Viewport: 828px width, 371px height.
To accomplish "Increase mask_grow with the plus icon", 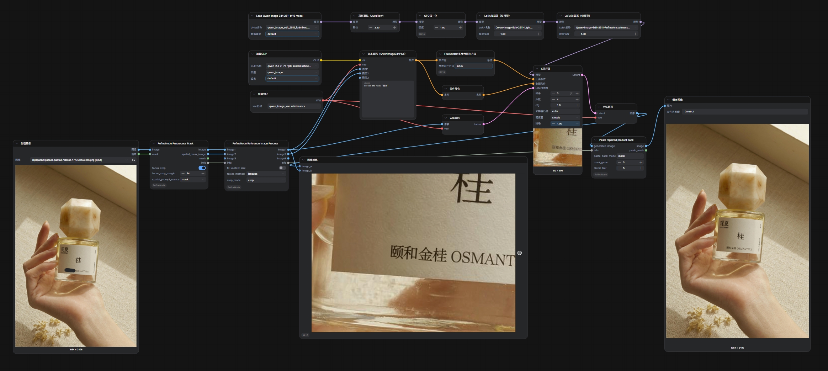I will pyautogui.click(x=641, y=163).
